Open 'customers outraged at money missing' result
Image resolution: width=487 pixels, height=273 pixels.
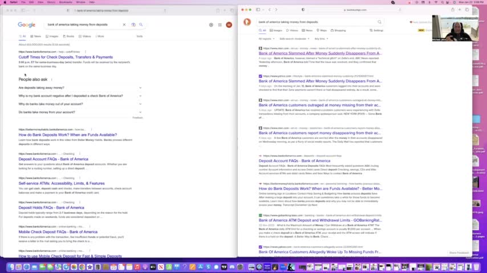[x=319, y=105]
